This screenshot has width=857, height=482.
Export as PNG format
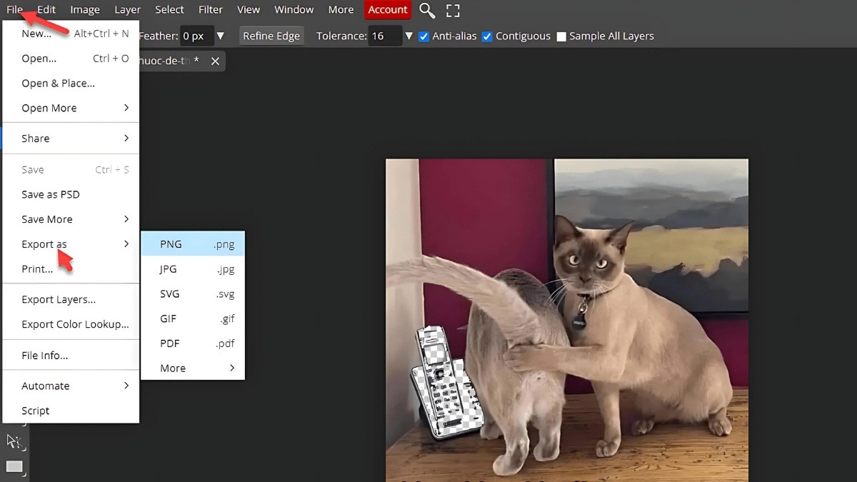pos(193,244)
